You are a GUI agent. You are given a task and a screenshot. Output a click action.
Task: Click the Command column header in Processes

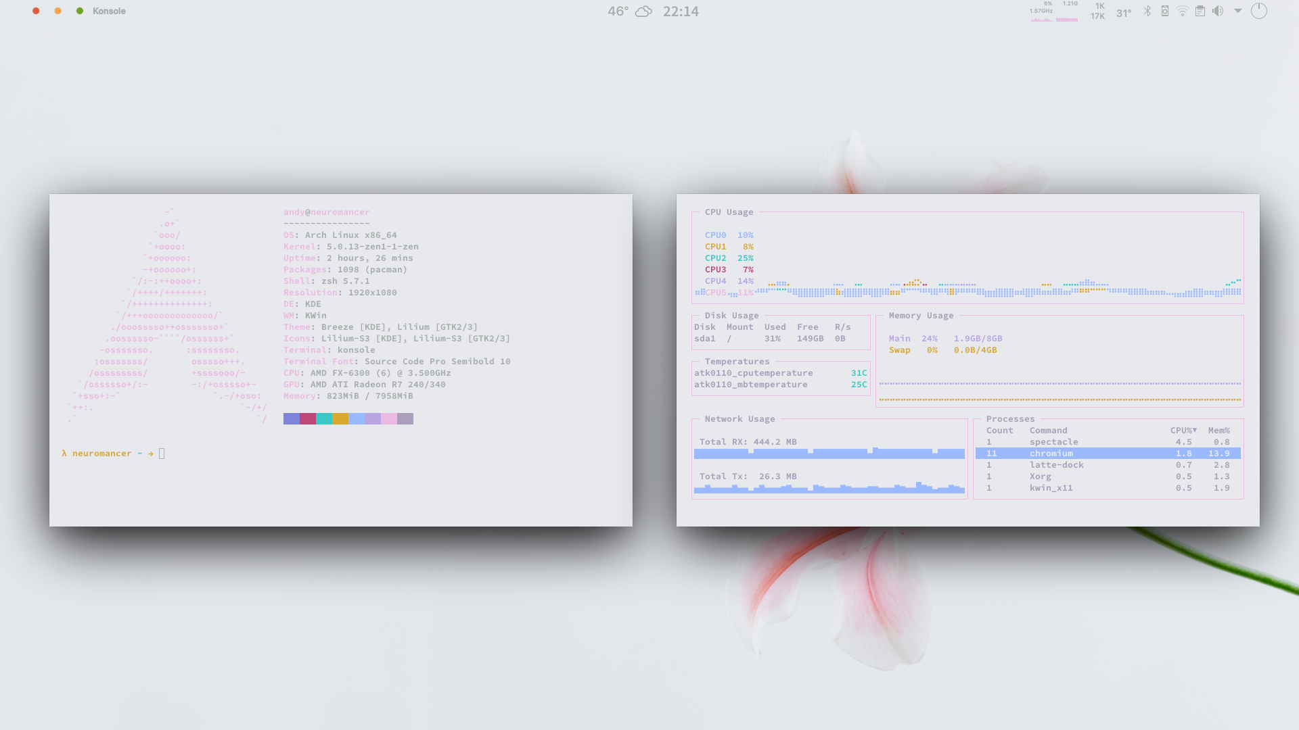pos(1049,431)
